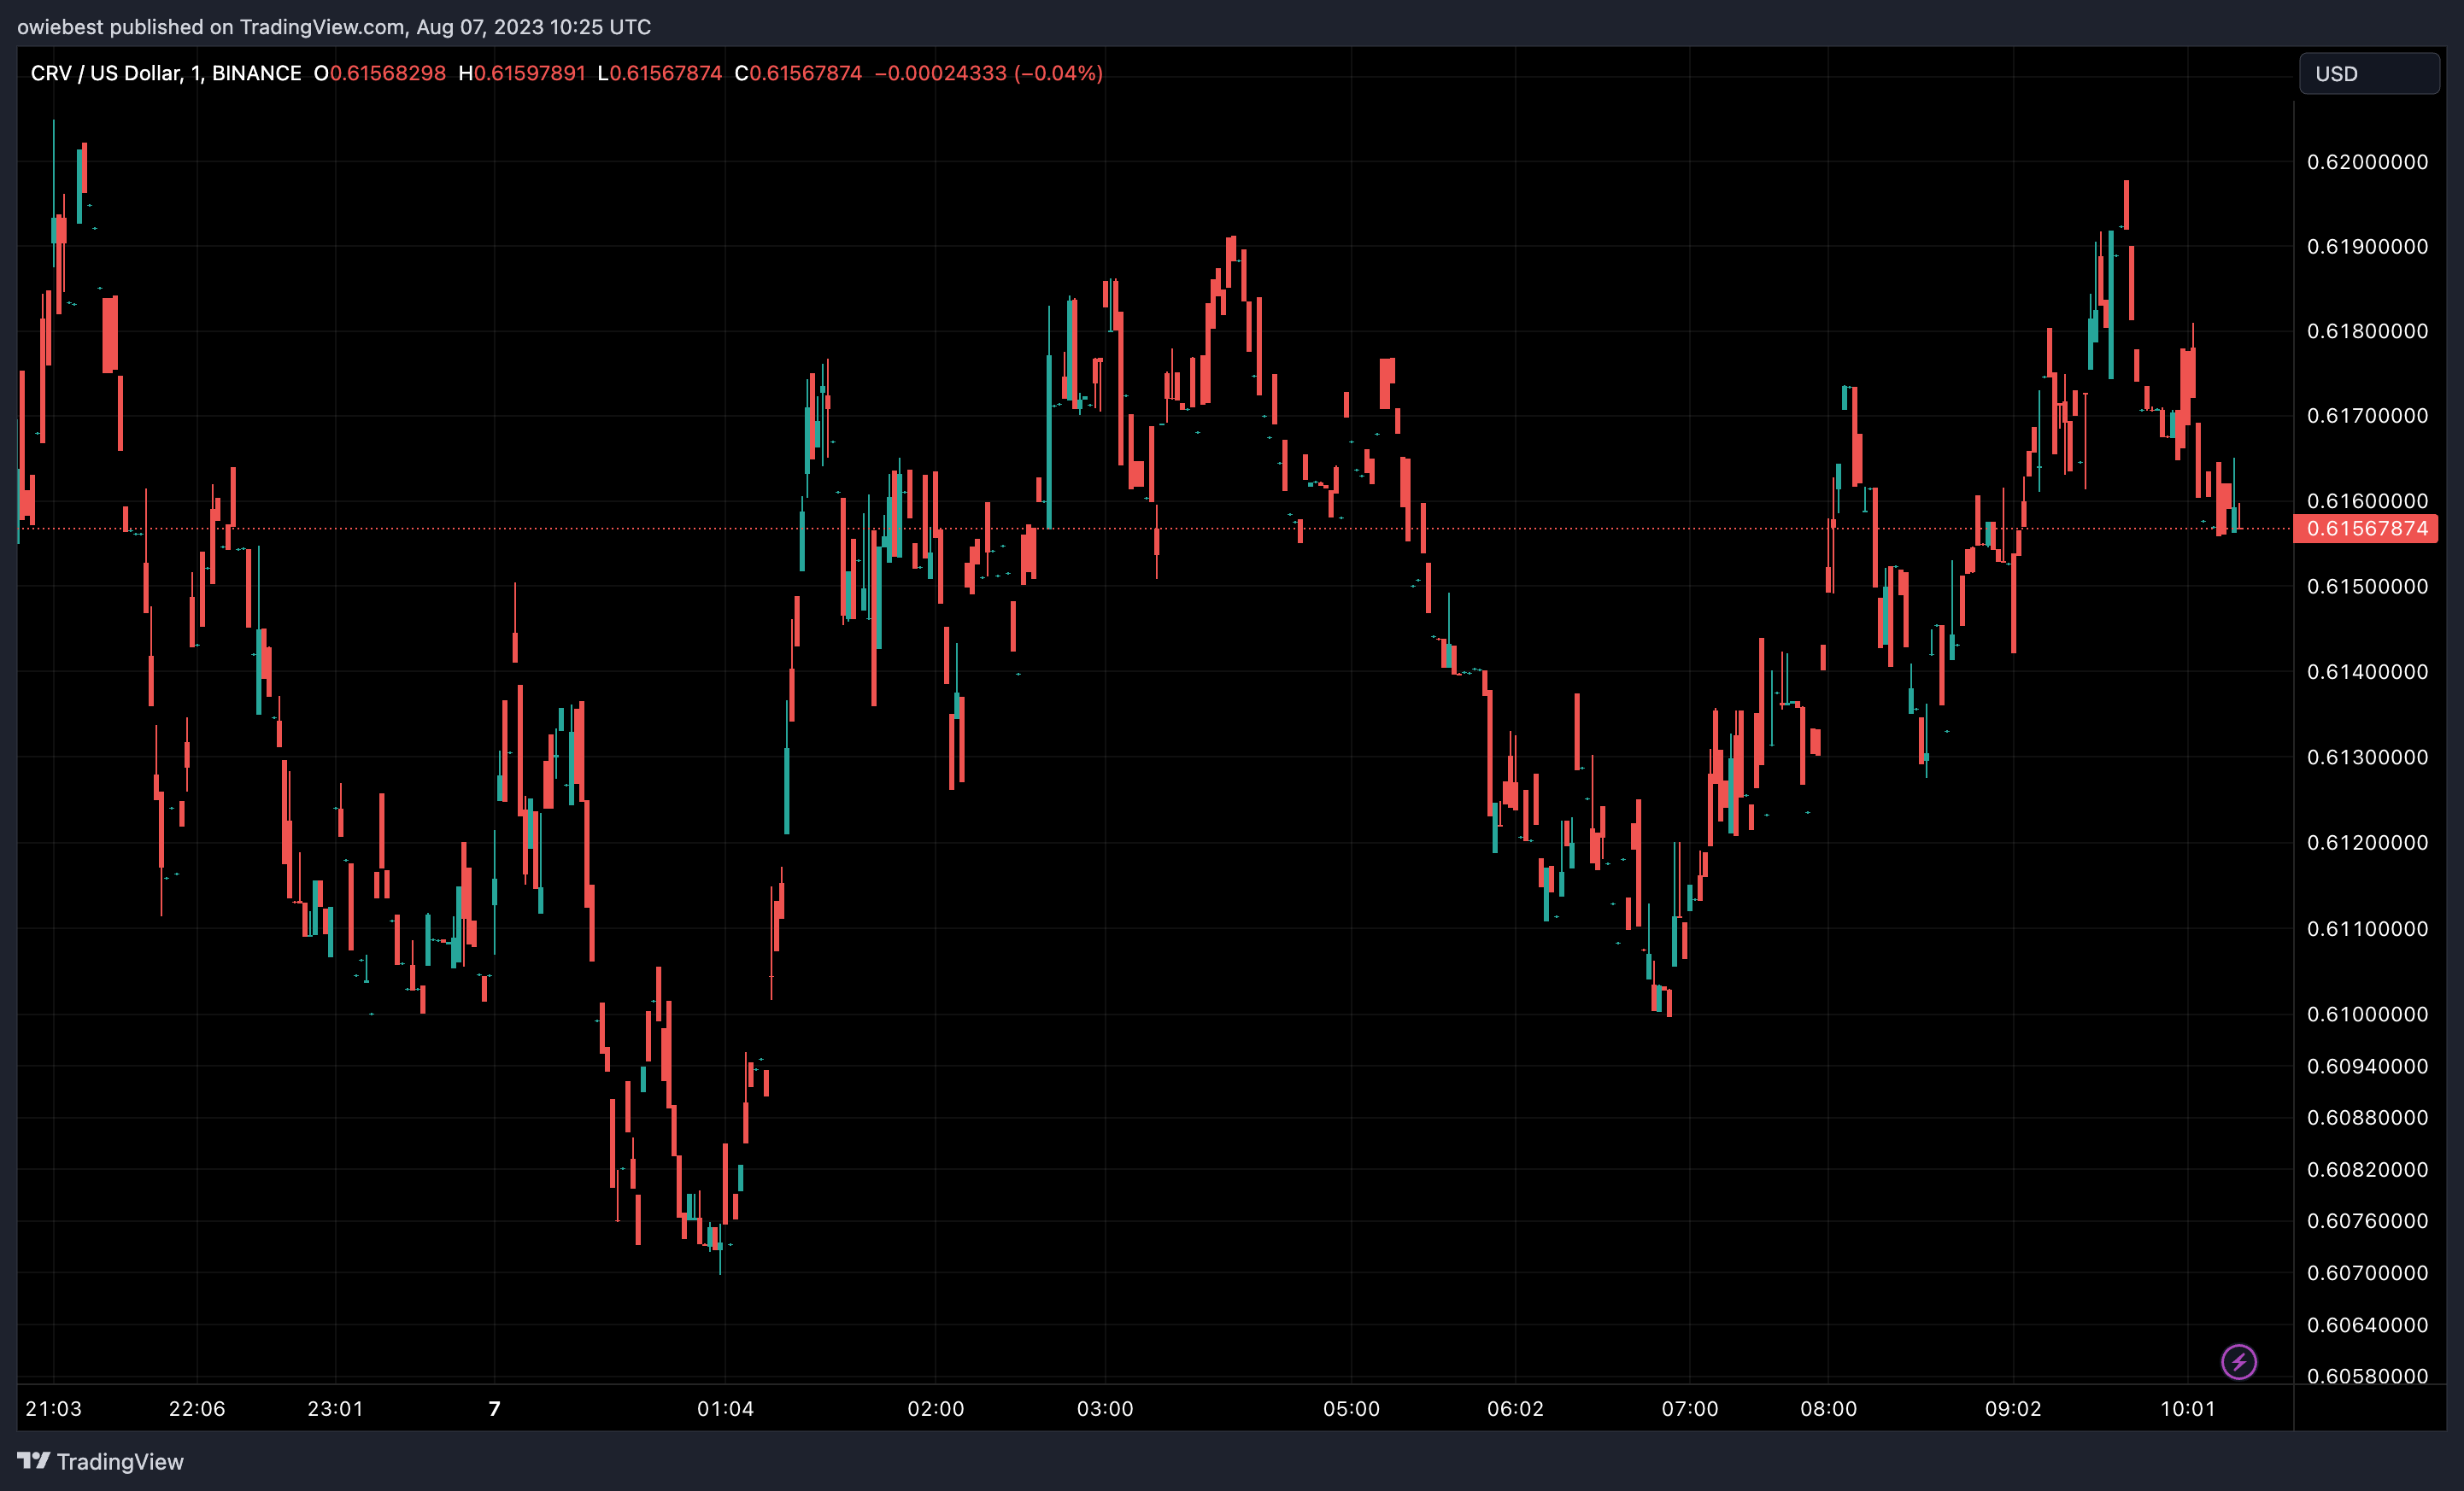Click the 0.60820000 price axis label
This screenshot has height=1491, width=2464.
2367,1169
